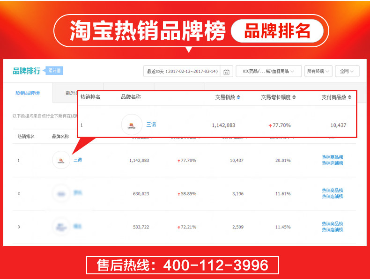Sort by 交易增长幅度 arrows in enlarged header
The width and height of the screenshot is (370, 279).
click(x=294, y=97)
